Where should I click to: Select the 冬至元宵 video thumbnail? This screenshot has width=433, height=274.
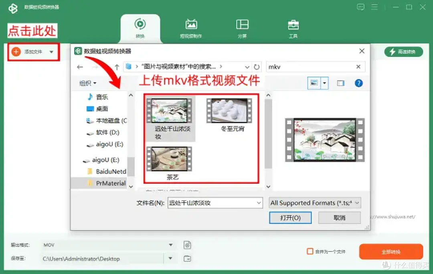pyautogui.click(x=229, y=111)
